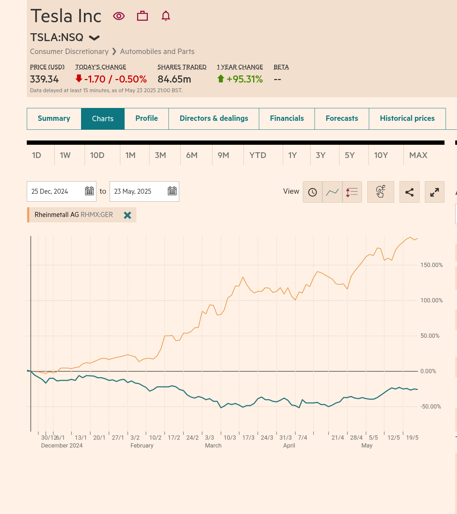Expand the TSLA:NSQ listings dropdown

pos(94,38)
